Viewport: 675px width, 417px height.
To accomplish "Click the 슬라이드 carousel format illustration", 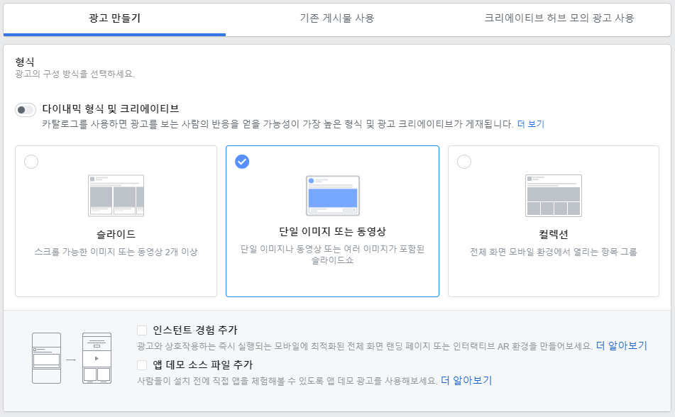I will tap(116, 195).
